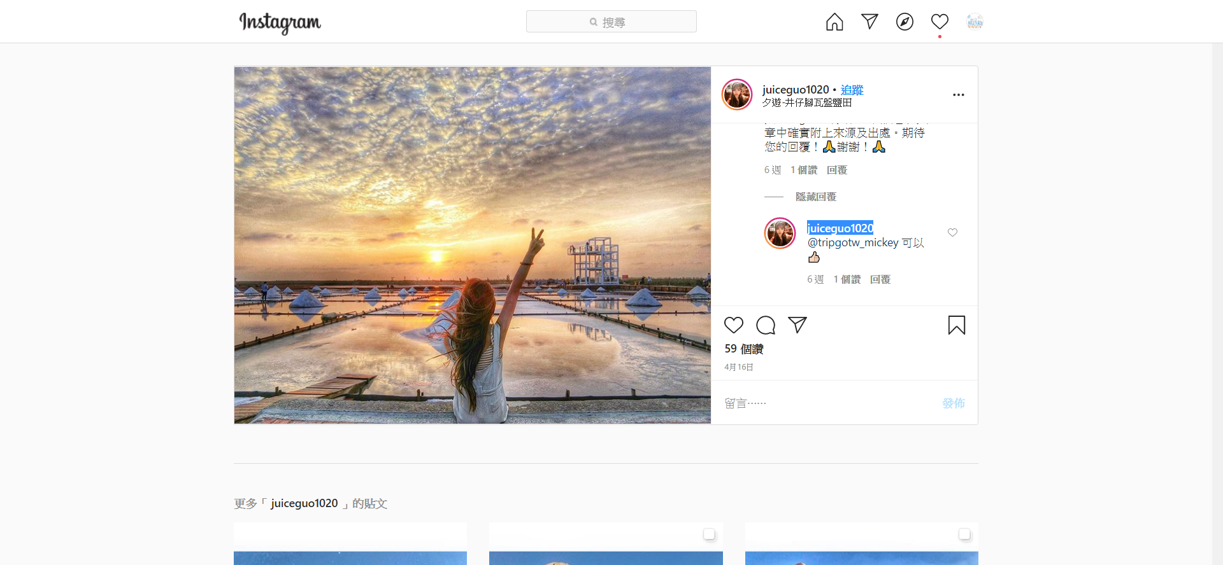Collapse replies via 隱藏回覆
The height and width of the screenshot is (565, 1223).
coord(815,197)
